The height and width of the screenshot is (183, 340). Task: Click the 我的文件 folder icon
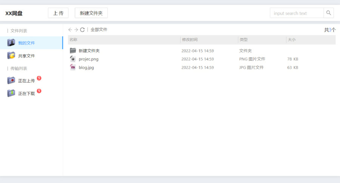point(11,43)
